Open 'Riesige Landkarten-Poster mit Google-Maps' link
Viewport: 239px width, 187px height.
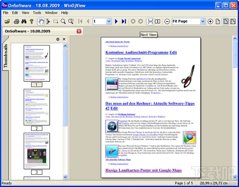(144, 170)
